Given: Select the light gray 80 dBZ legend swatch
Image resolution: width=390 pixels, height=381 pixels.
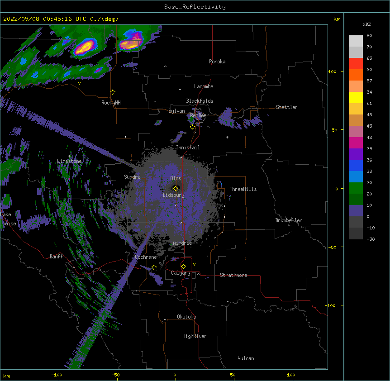Looking at the screenshot, I should 356,41.
